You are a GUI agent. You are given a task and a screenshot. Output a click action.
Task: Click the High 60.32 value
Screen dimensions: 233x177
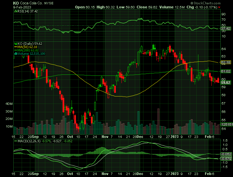point(106,7)
